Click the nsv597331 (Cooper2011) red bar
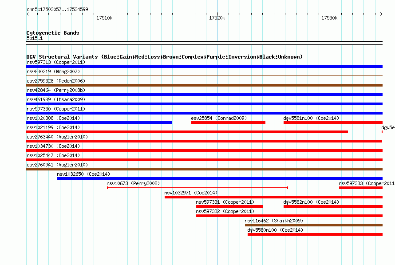 pos(229,206)
